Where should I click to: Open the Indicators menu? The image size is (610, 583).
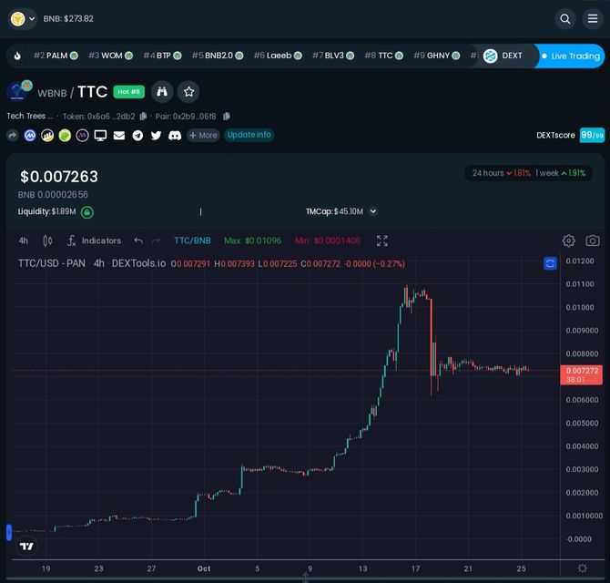click(94, 240)
